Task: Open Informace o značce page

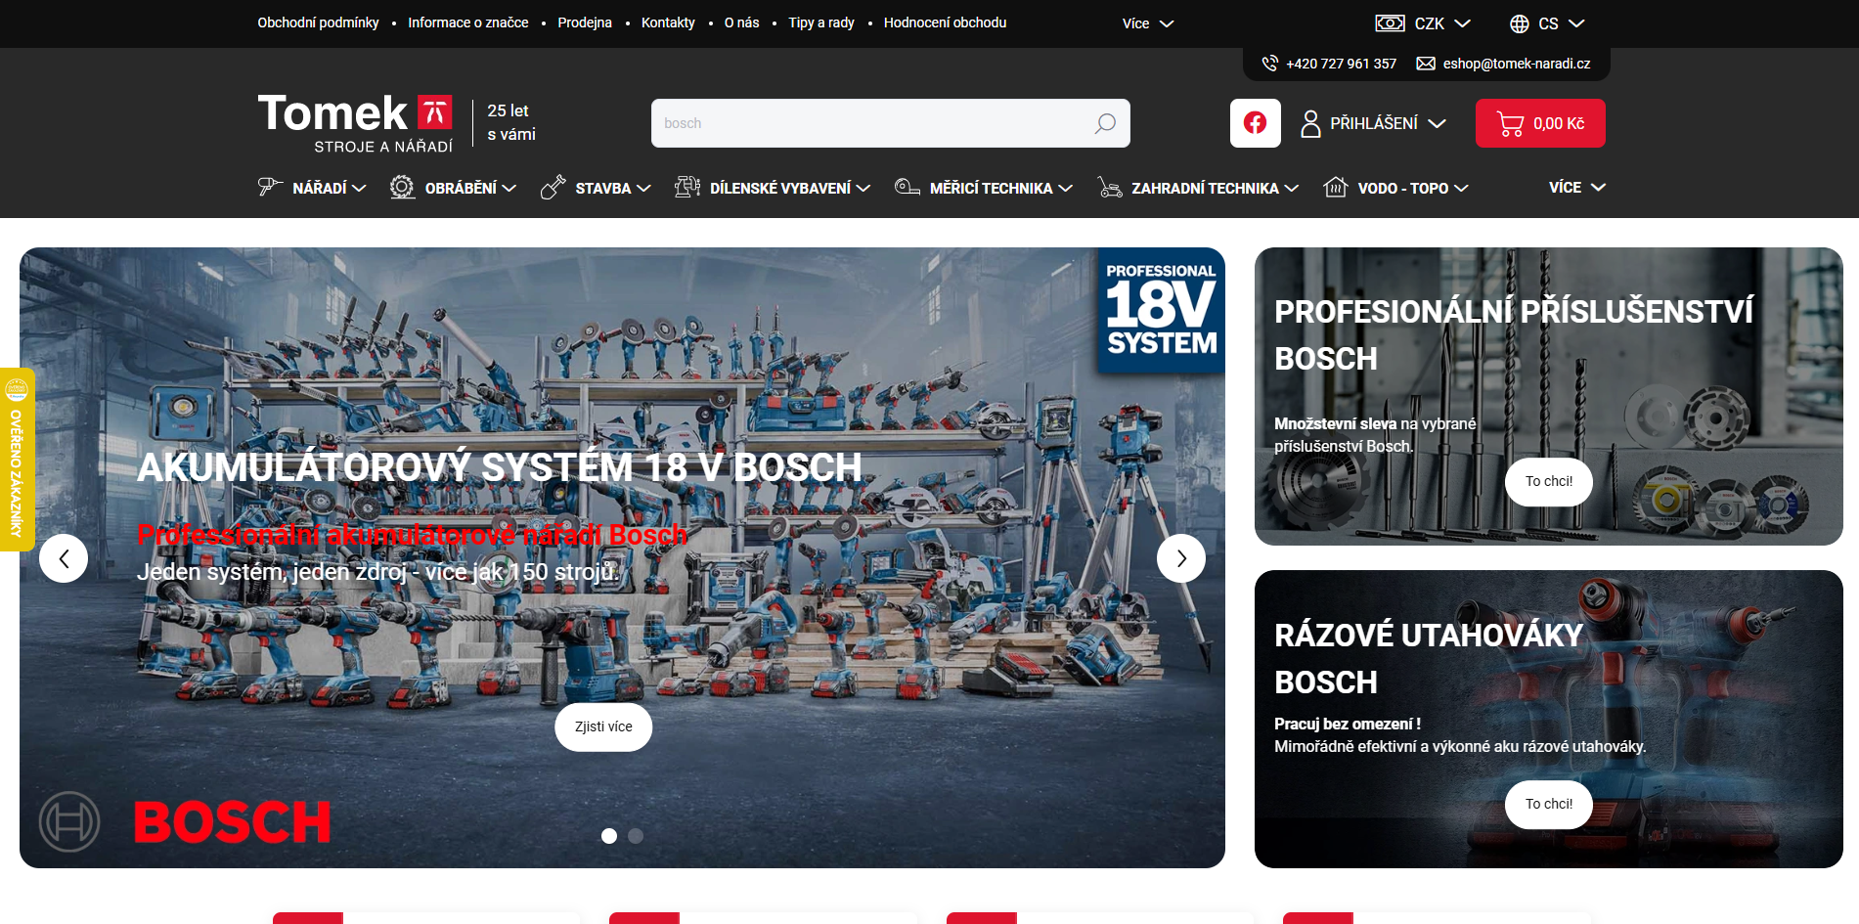Action: click(x=468, y=22)
